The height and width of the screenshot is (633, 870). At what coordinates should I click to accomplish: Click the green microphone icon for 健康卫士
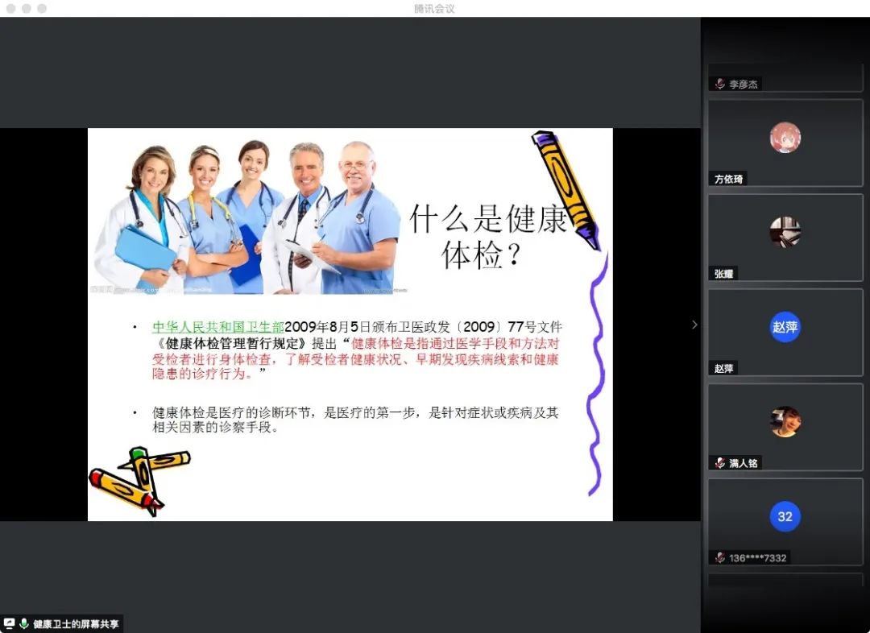click(24, 623)
